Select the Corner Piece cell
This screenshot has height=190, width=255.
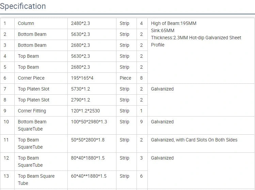tap(31, 78)
